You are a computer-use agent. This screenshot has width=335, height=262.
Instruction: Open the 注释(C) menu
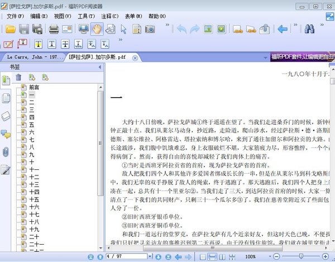point(109,16)
